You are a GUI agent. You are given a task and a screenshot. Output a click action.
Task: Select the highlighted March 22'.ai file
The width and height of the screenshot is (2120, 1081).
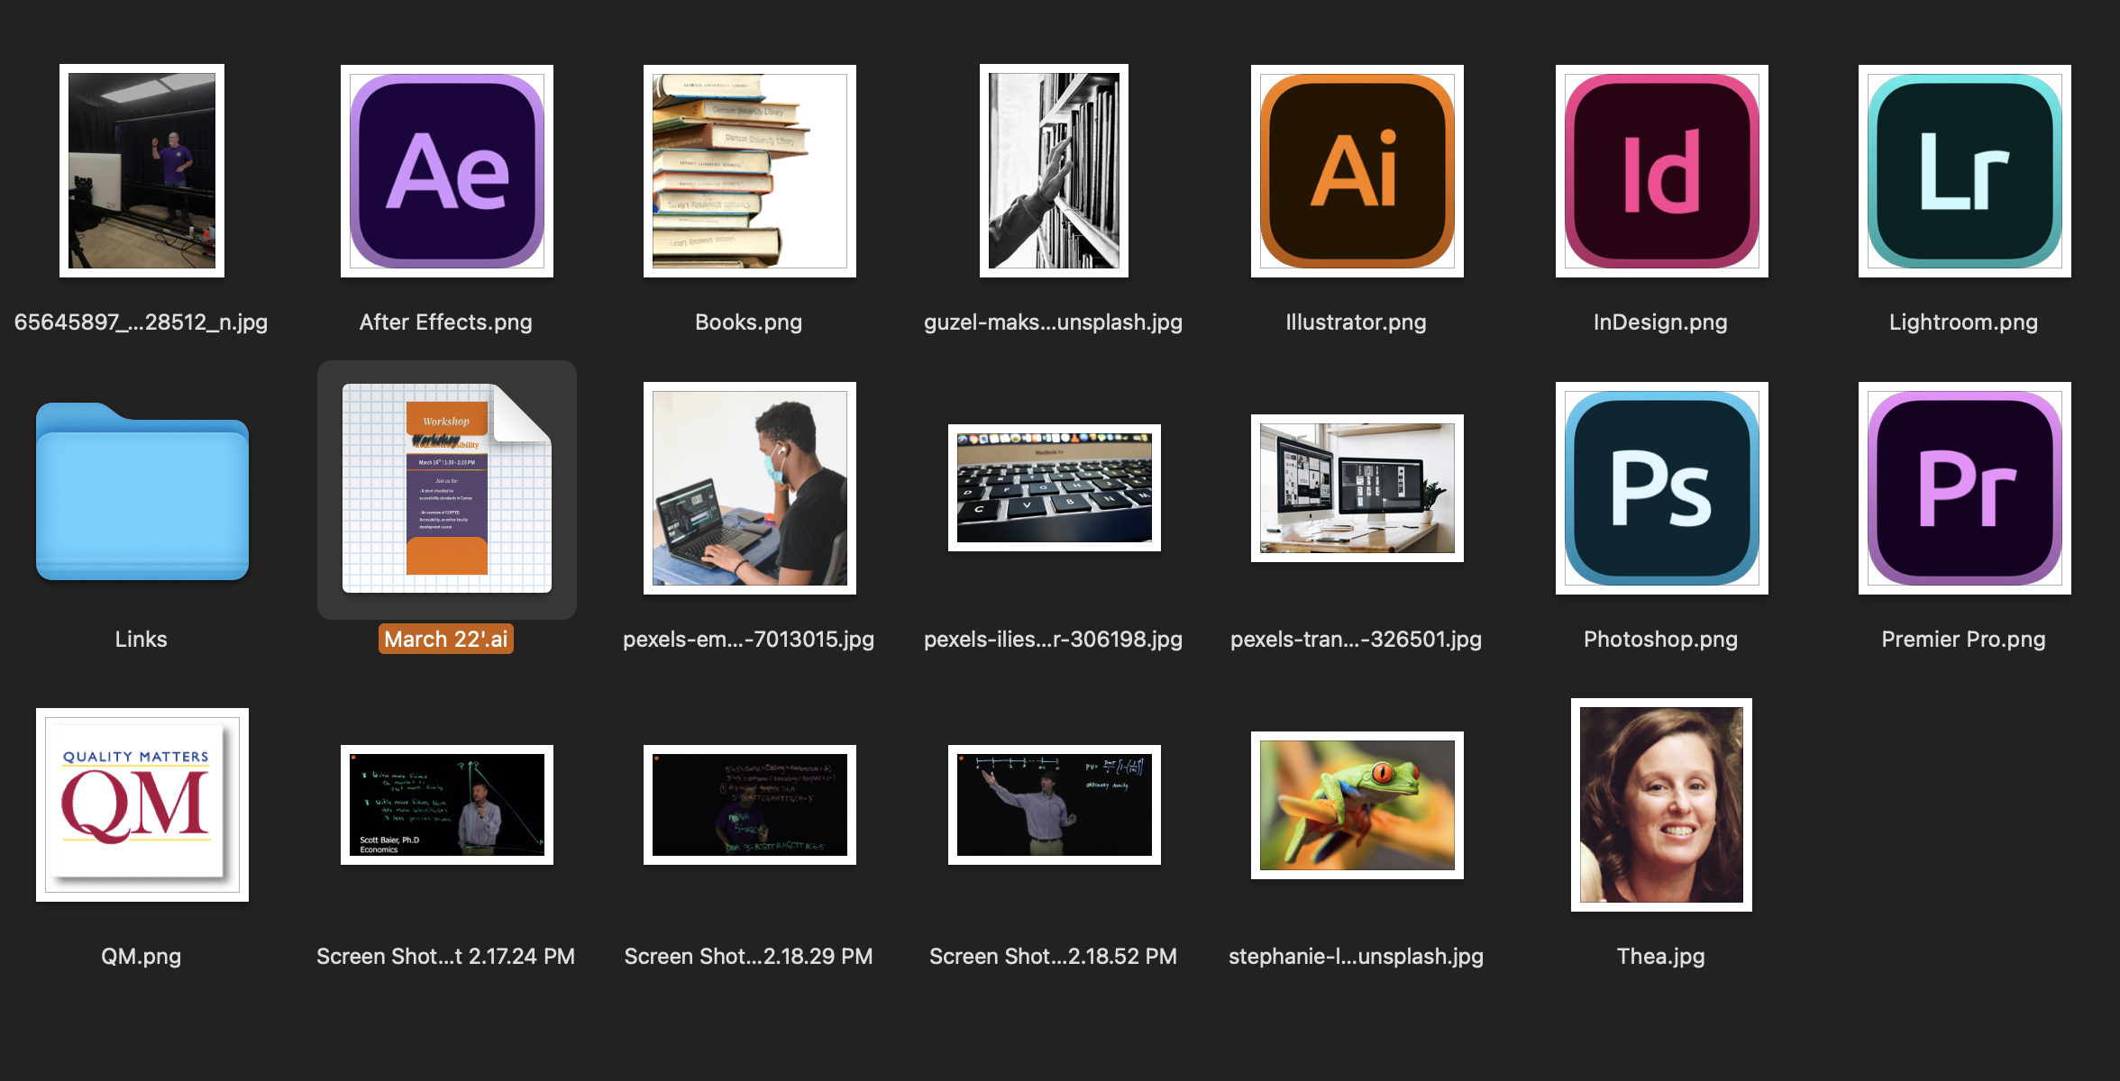(x=446, y=489)
